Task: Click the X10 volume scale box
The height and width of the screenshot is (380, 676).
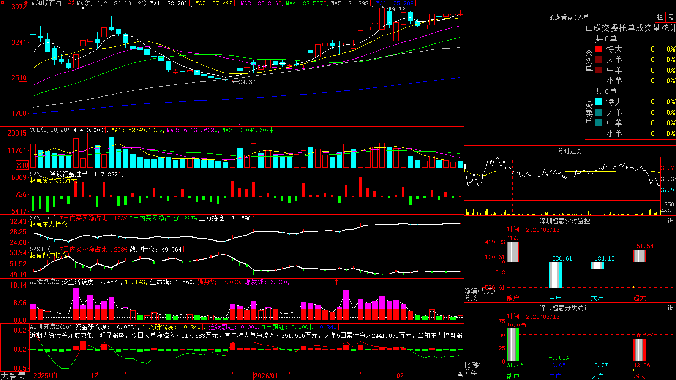Action: (22, 165)
